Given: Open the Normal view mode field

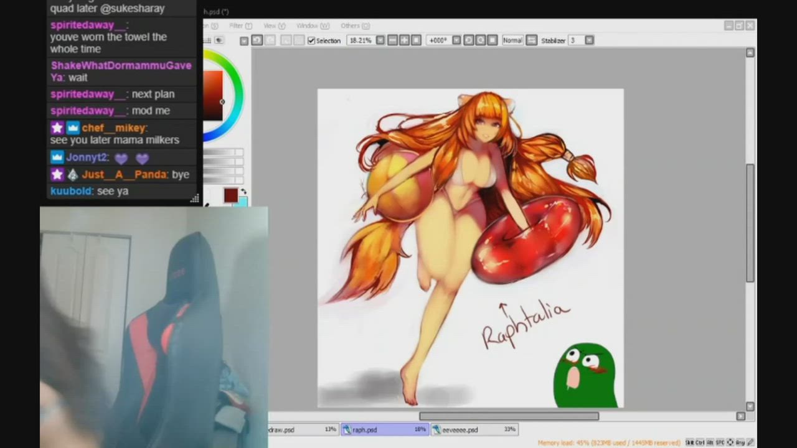Looking at the screenshot, I should [512, 40].
